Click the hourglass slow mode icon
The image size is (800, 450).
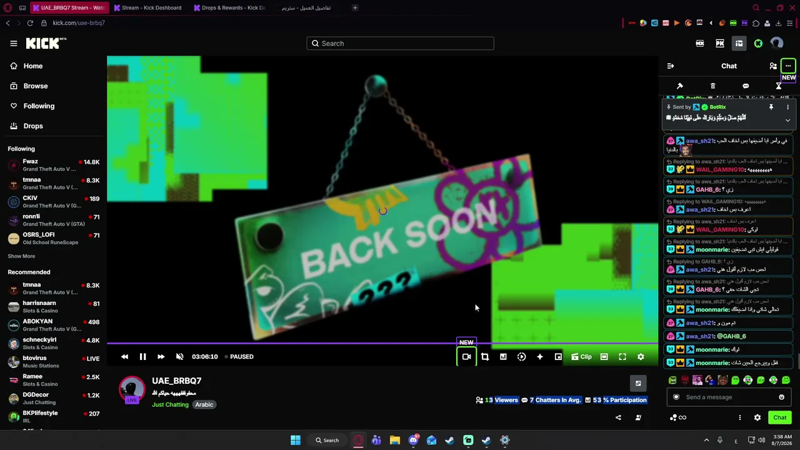coord(779,86)
